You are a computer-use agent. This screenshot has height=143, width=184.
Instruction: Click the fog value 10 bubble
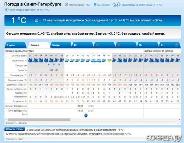[51, 70]
